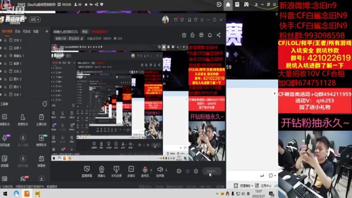Expand microphone volume arrow next to 麦克风
Image resolution: width=352 pixels, height=198 pixels.
pos(151,170)
